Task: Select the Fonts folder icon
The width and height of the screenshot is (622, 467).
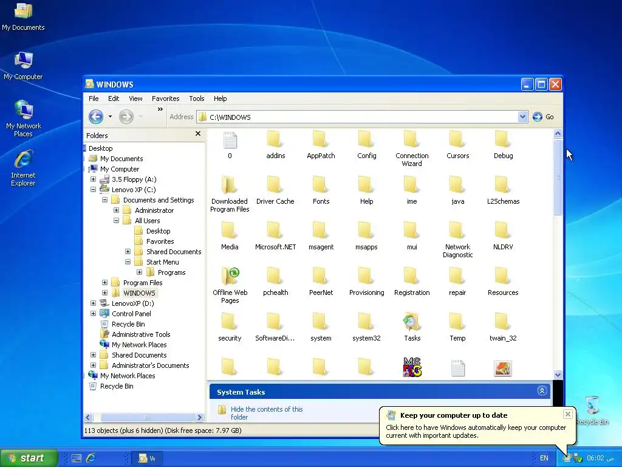Action: point(320,185)
